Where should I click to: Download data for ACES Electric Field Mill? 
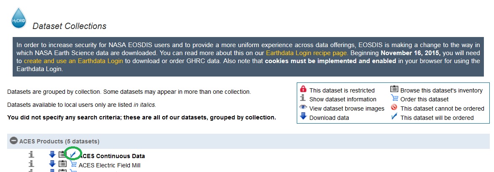click(x=52, y=164)
